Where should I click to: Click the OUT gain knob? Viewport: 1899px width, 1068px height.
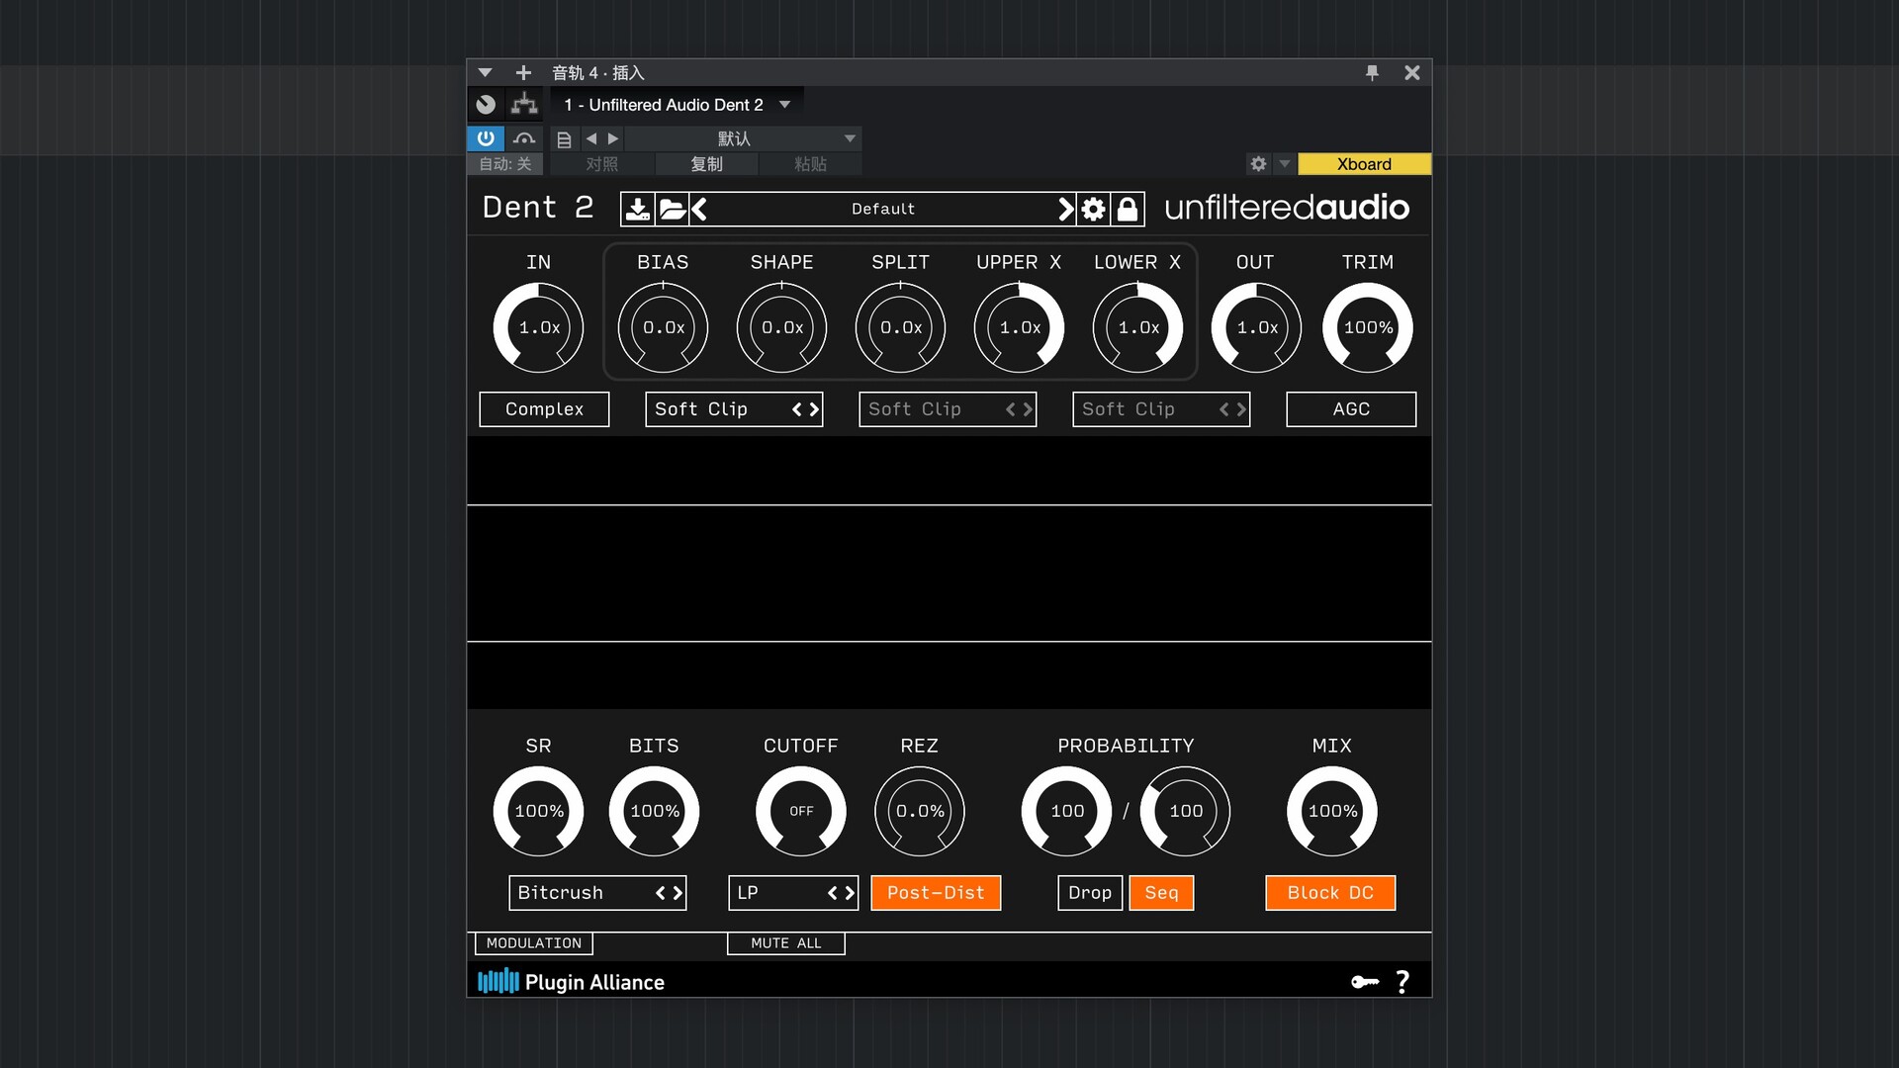(x=1256, y=327)
